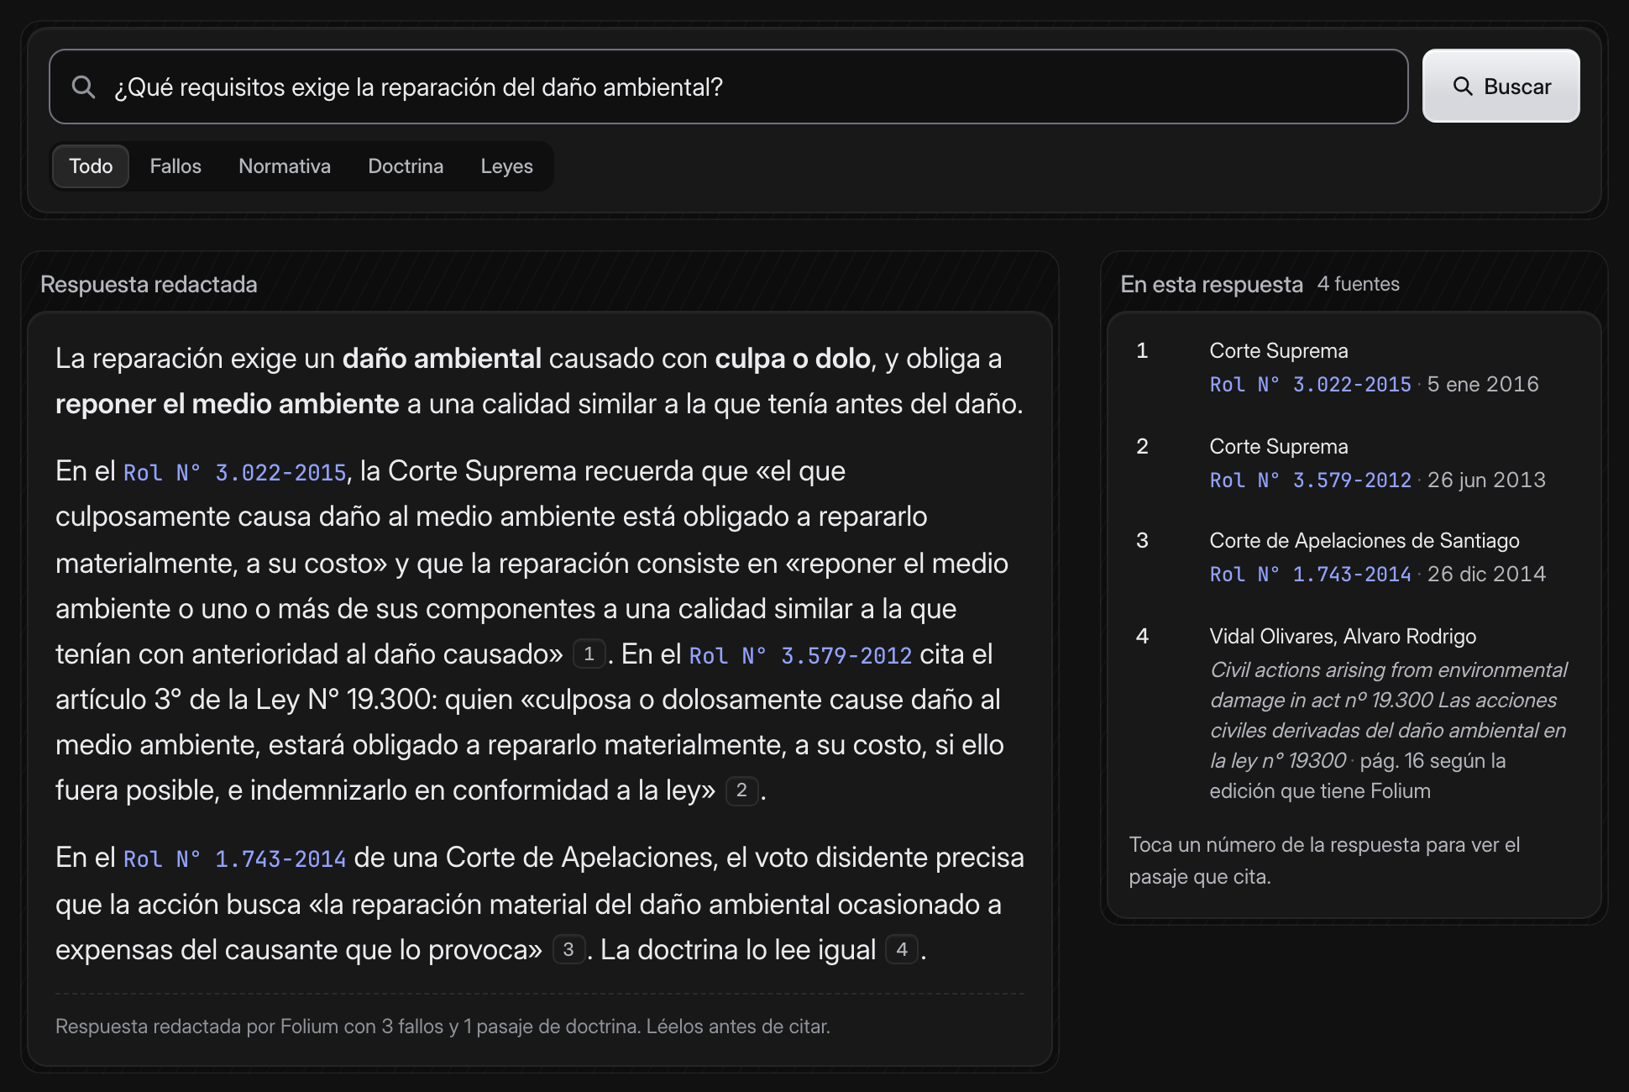
Task: Click the 'Respuesta redactada' panel heading
Action: (x=149, y=284)
